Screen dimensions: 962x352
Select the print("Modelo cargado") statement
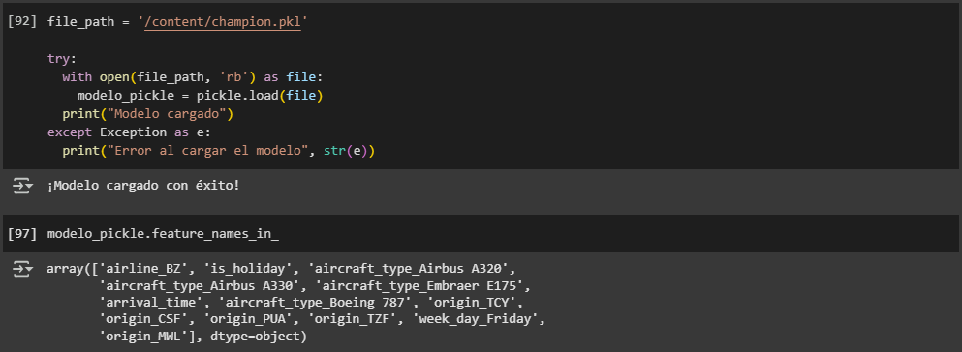148,114
